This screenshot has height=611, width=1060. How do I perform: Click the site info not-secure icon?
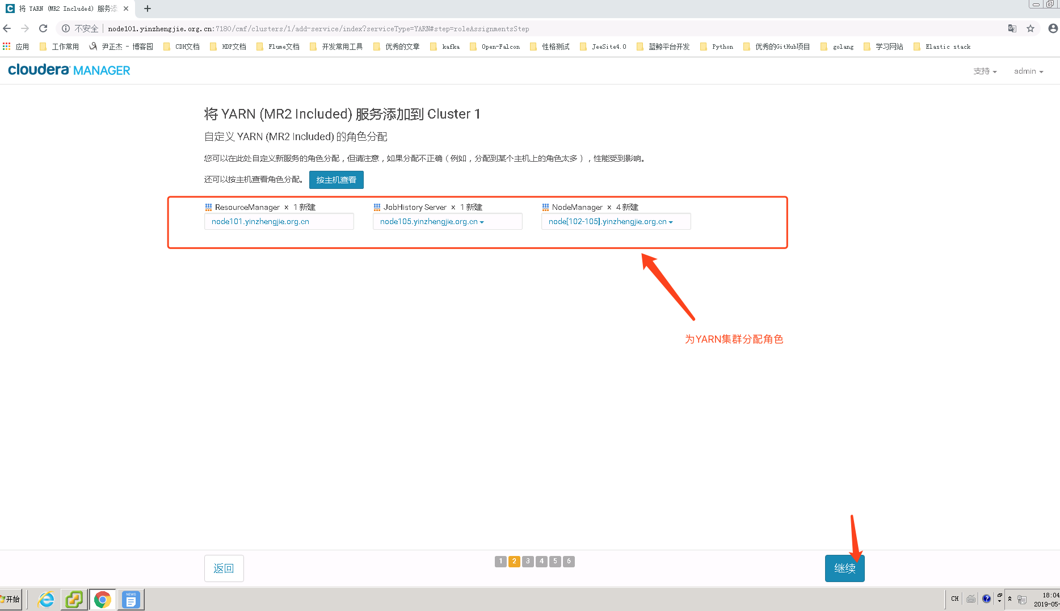pyautogui.click(x=66, y=28)
